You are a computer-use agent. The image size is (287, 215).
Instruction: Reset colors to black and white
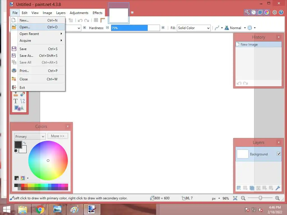click(x=16, y=151)
